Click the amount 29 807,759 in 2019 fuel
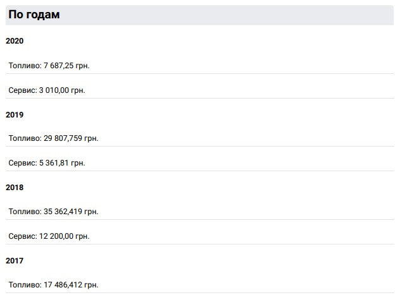Image resolution: width=398 pixels, height=295 pixels. 63,138
